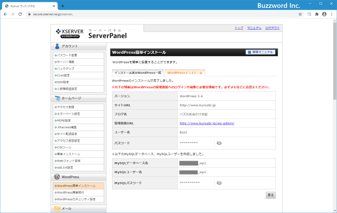Screen dimensions: 337x213
Task: Click the ホームページ section icon
Action: (57, 98)
